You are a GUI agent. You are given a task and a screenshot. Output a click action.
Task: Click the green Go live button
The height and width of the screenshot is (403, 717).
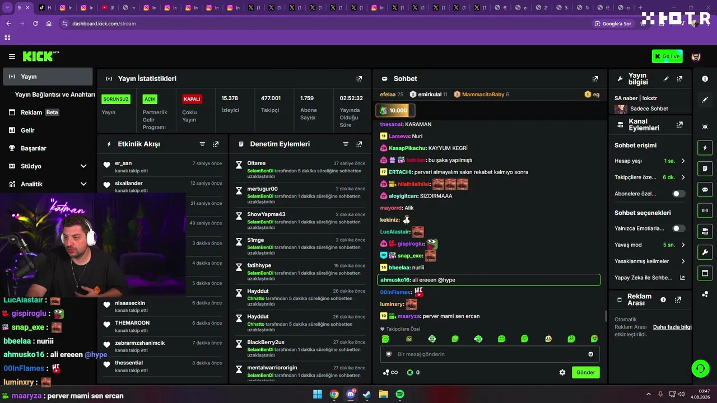(667, 57)
